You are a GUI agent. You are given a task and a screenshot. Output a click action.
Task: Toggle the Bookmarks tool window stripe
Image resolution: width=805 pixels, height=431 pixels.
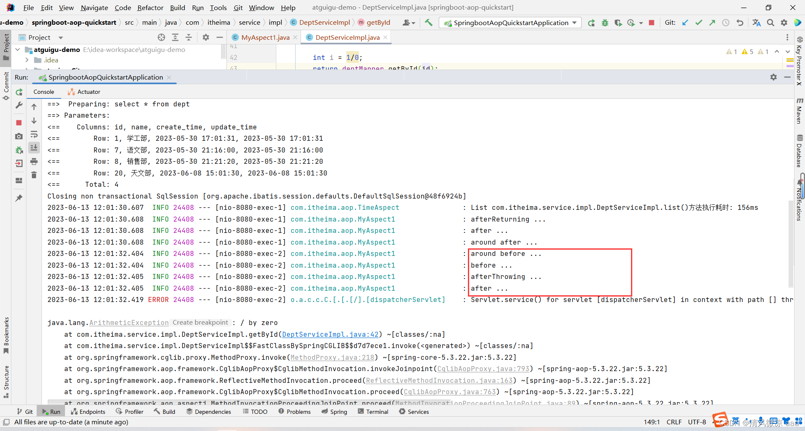(6, 336)
